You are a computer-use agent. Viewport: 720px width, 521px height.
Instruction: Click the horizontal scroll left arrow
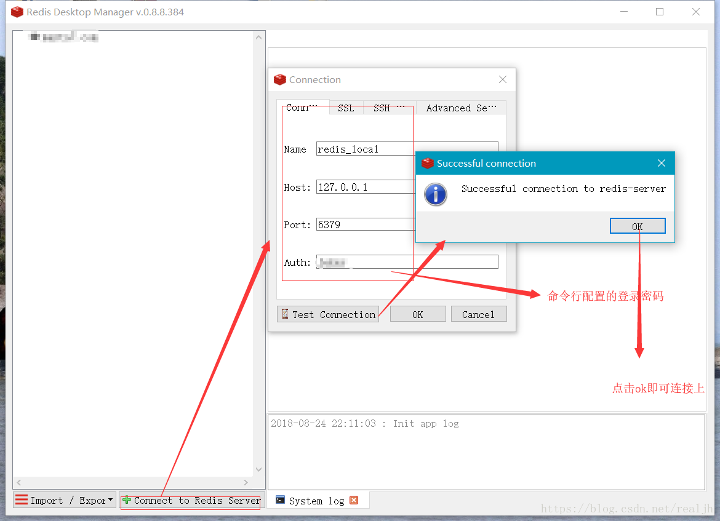[x=19, y=482]
